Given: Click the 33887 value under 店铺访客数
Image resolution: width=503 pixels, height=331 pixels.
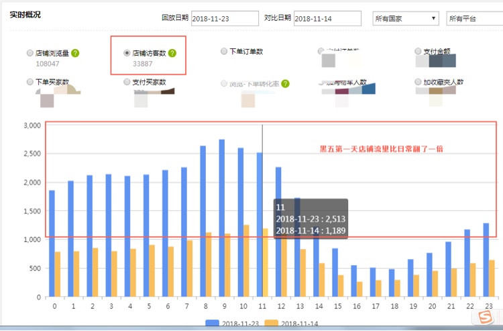Looking at the screenshot, I should coord(143,64).
